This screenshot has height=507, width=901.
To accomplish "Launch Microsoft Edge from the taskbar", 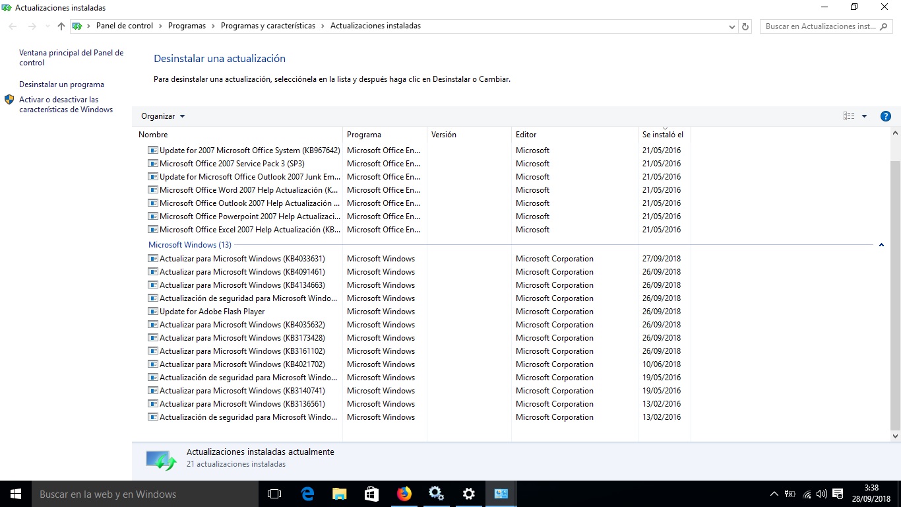I will tap(307, 494).
